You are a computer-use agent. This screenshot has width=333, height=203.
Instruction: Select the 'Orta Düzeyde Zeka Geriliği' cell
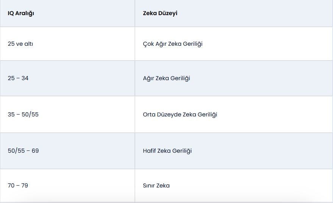(x=180, y=115)
